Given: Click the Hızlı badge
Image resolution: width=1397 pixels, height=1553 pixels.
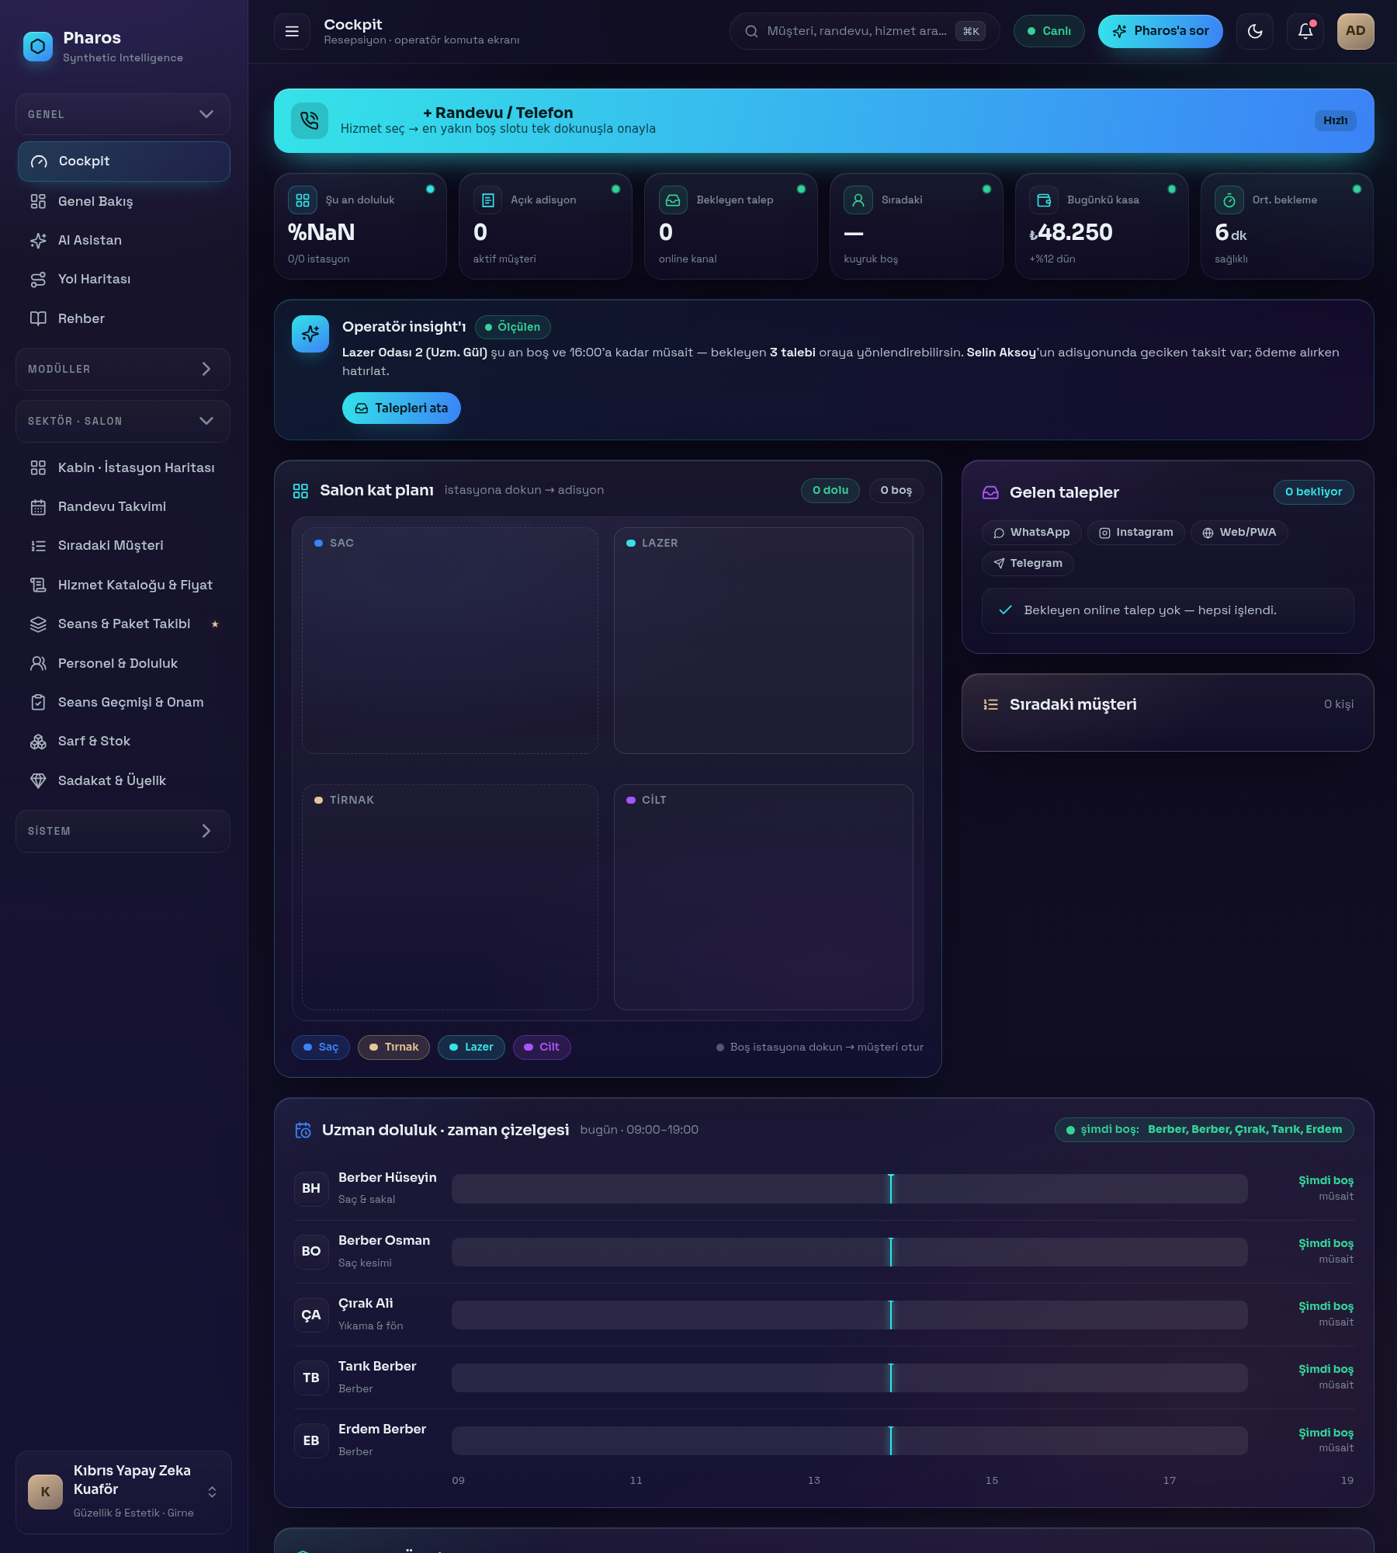Looking at the screenshot, I should tap(1335, 120).
